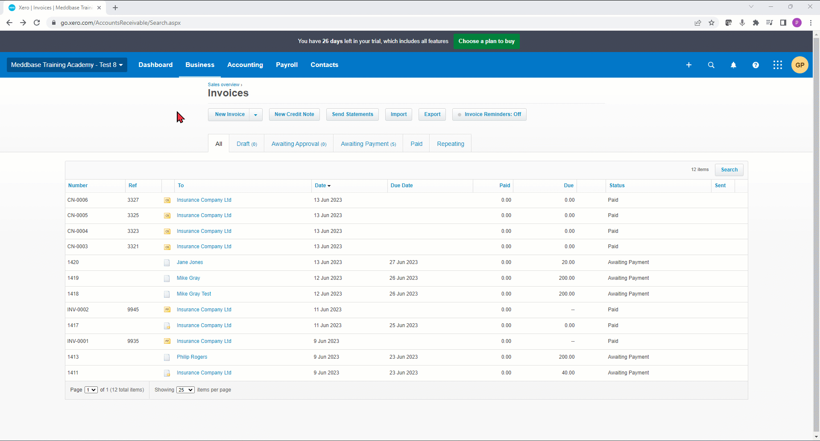Open the Philip Rogers contact link

point(192,357)
